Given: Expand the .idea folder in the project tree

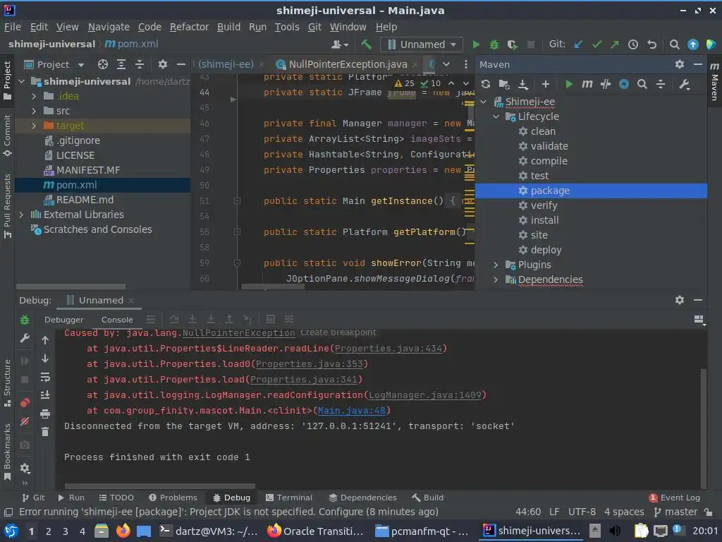Looking at the screenshot, I should [34, 96].
